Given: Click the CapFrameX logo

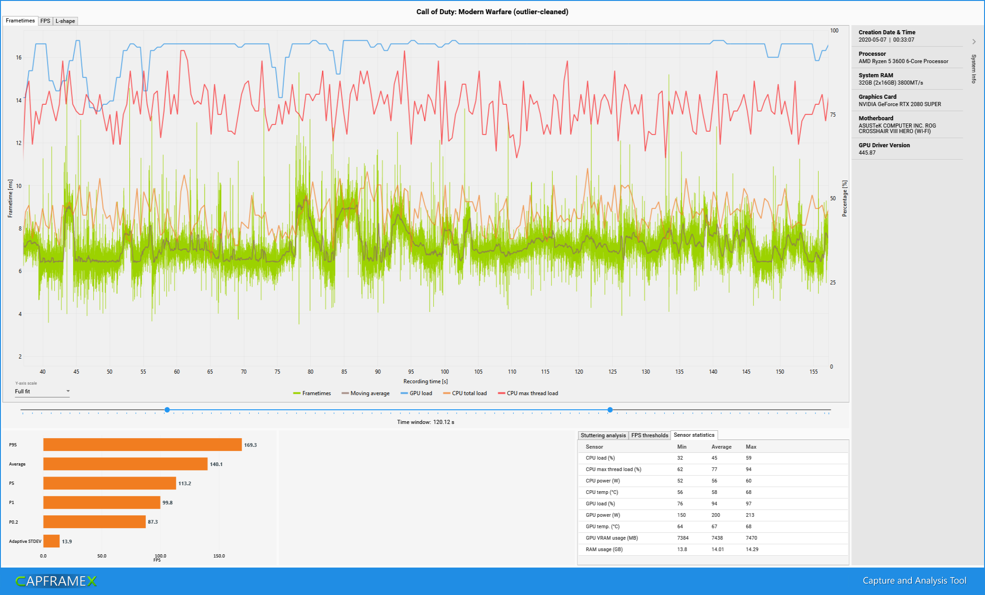Looking at the screenshot, I should [56, 581].
